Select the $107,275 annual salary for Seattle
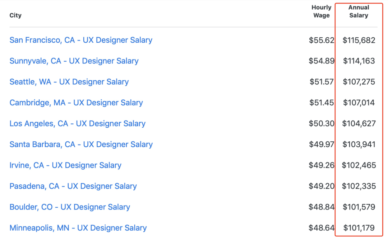 click(x=359, y=82)
